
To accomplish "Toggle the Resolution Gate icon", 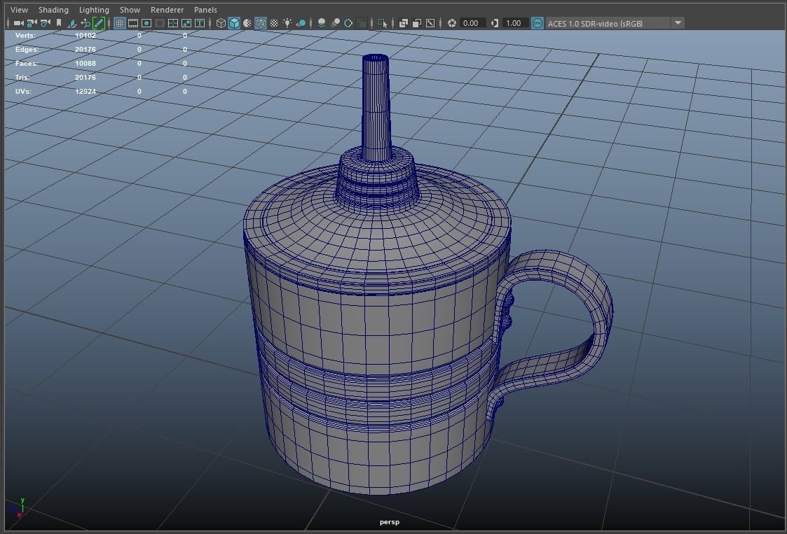I will [x=146, y=23].
